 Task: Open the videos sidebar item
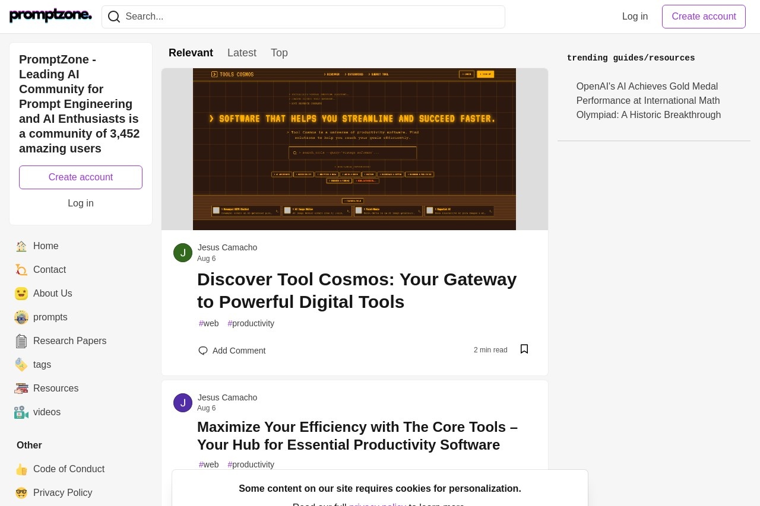pyautogui.click(x=81, y=412)
